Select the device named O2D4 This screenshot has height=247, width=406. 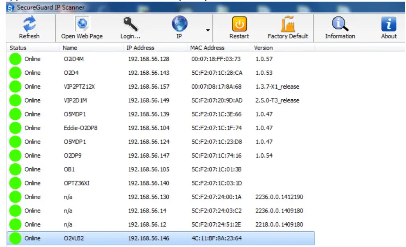(x=71, y=73)
